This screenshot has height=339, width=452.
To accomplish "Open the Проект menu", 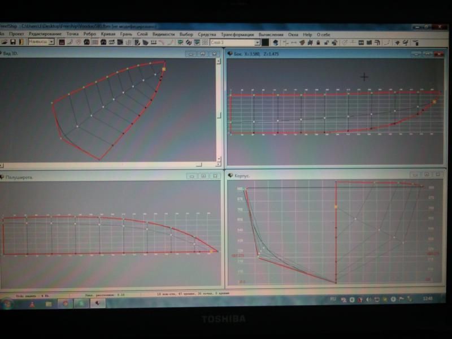I will coord(17,34).
